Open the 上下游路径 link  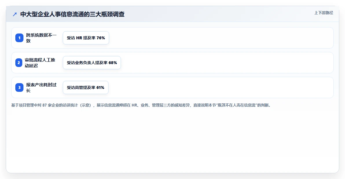click(324, 13)
